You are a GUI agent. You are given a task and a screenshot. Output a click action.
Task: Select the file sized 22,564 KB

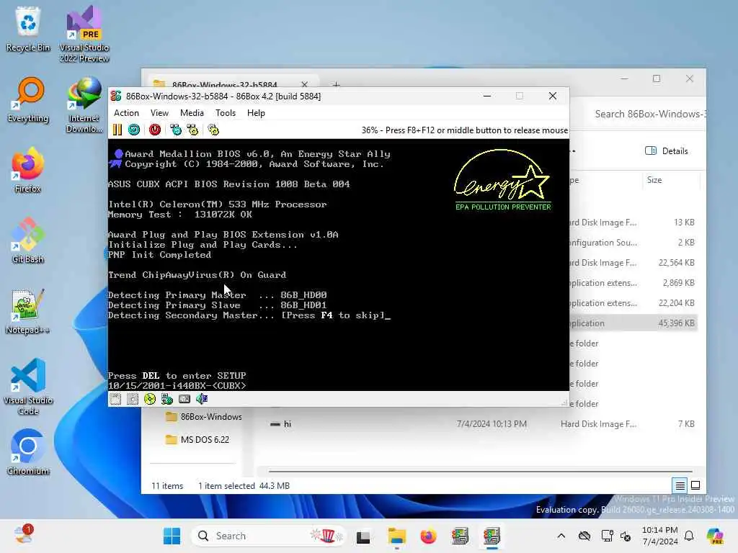[633, 263]
